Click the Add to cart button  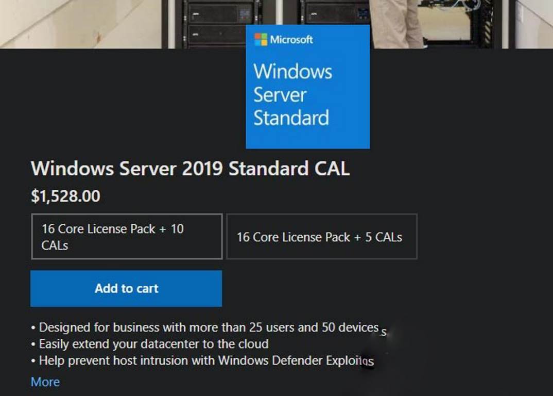pos(126,289)
